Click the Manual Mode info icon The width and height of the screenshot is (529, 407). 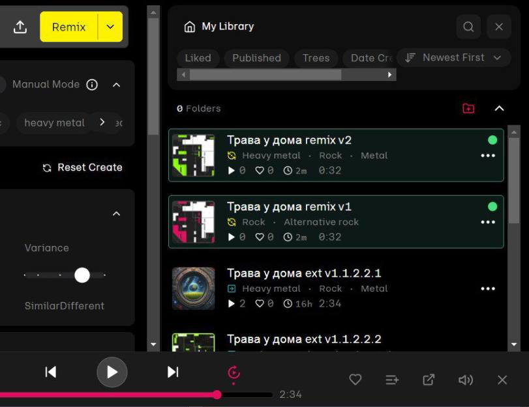(x=92, y=85)
